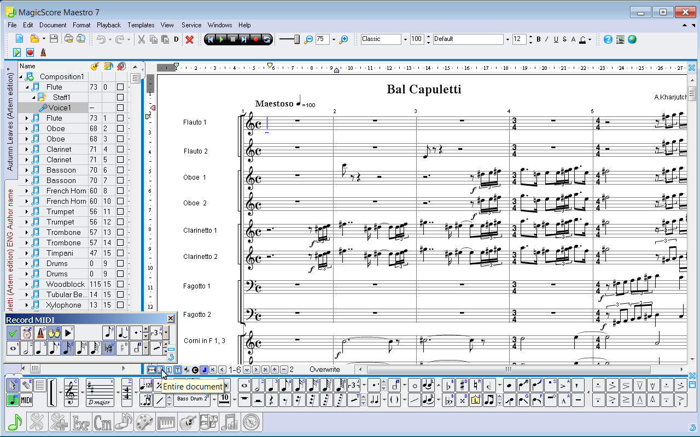700x437 pixels.
Task: Collapse the Staff1 tree node
Action: pyautogui.click(x=33, y=97)
